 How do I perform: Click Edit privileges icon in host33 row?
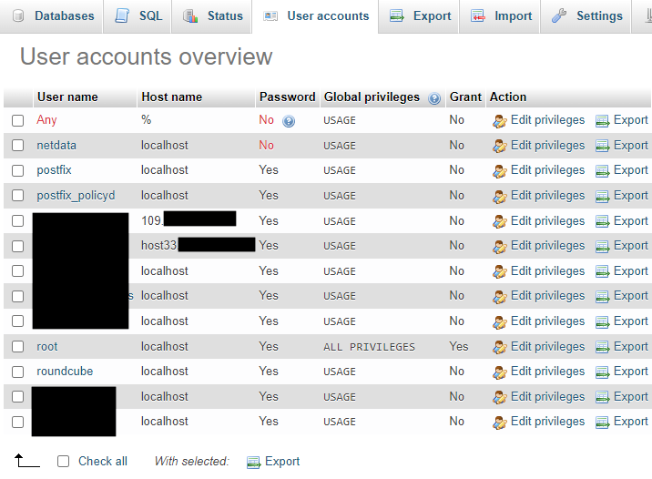coord(499,247)
